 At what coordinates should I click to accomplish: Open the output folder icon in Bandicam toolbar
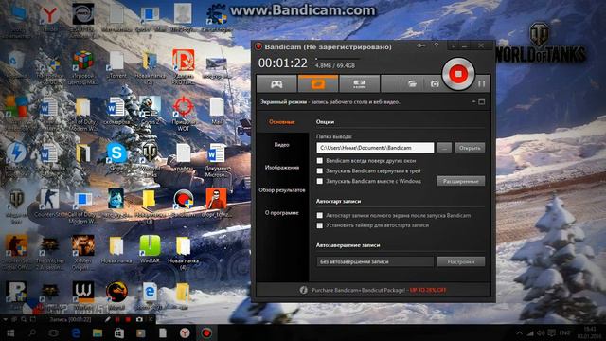[x=413, y=84]
